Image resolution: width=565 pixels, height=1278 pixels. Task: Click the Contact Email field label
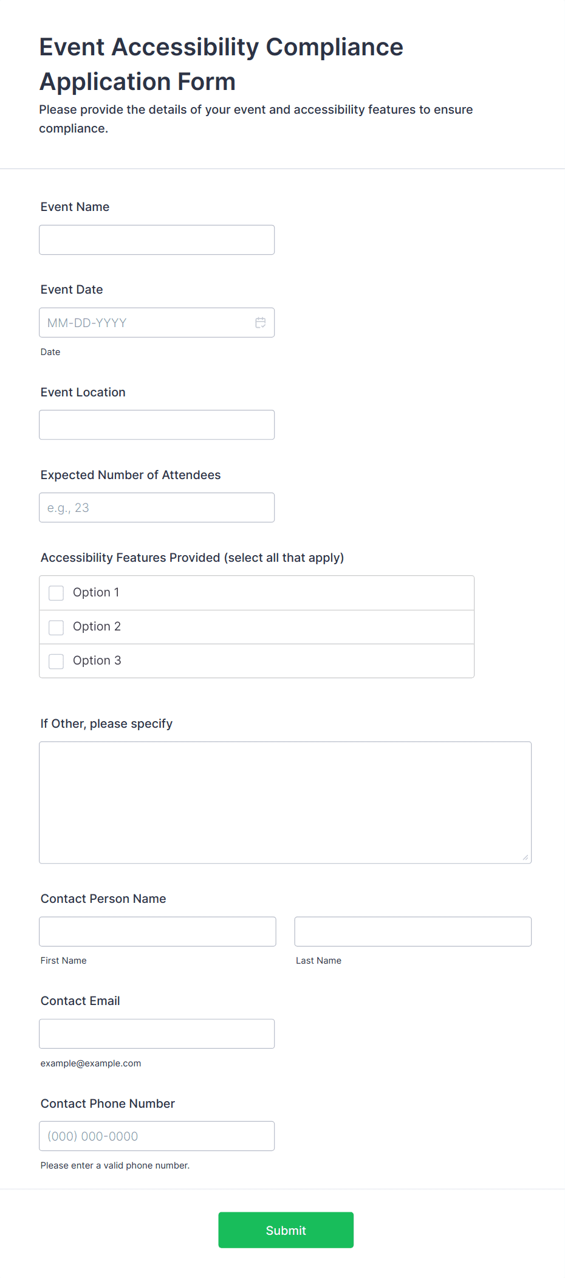point(80,1001)
